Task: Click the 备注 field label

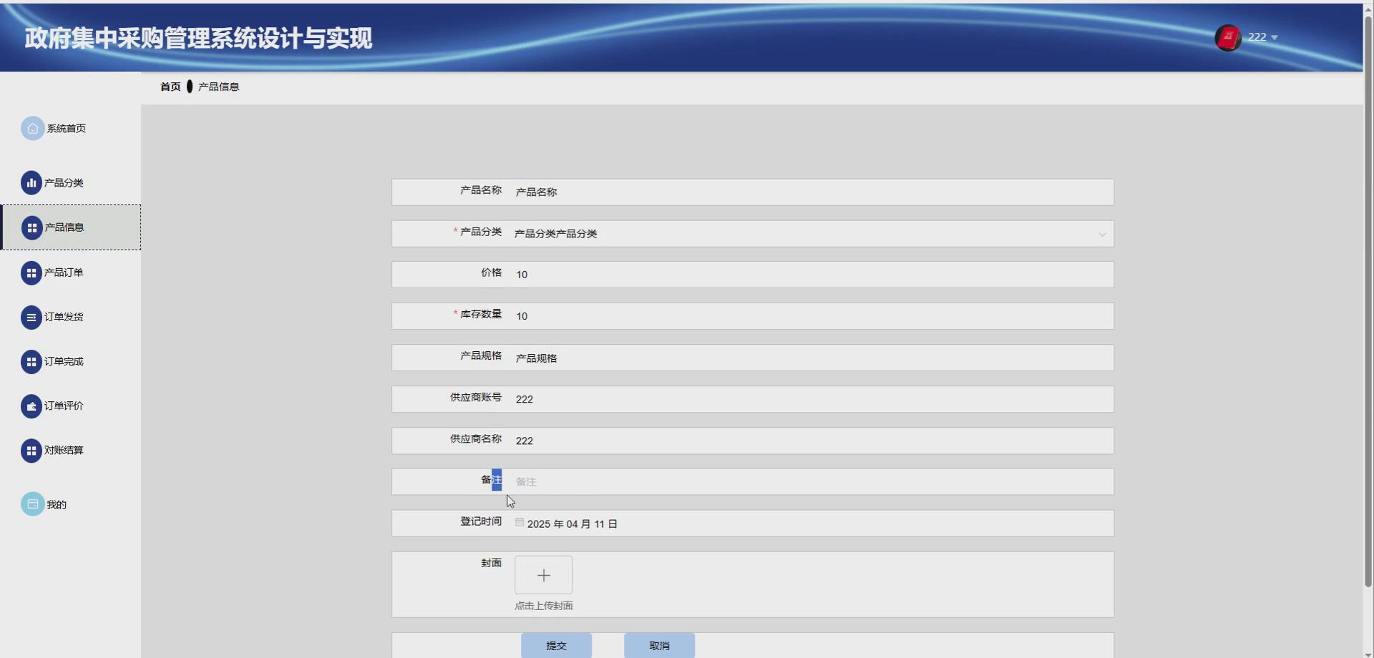Action: coord(492,480)
